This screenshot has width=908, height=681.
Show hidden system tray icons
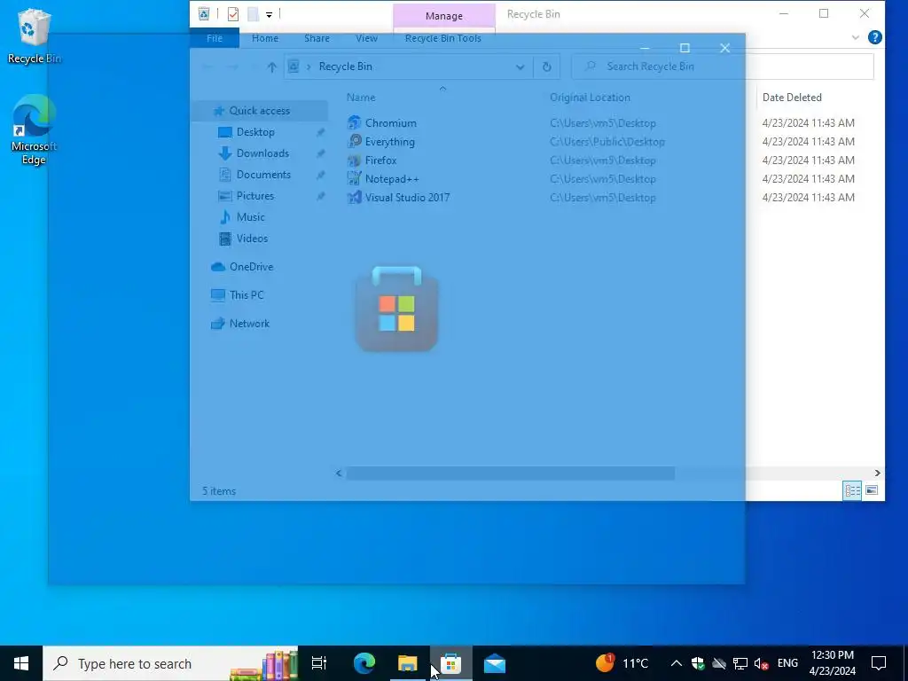tap(676, 663)
